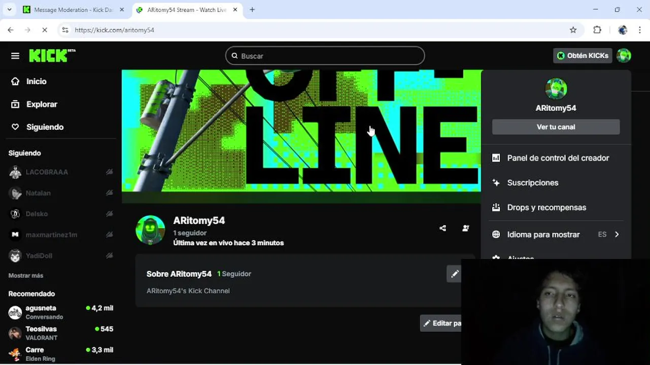Open Idioma para mostrar entry
The image size is (650, 365).
coord(556,234)
